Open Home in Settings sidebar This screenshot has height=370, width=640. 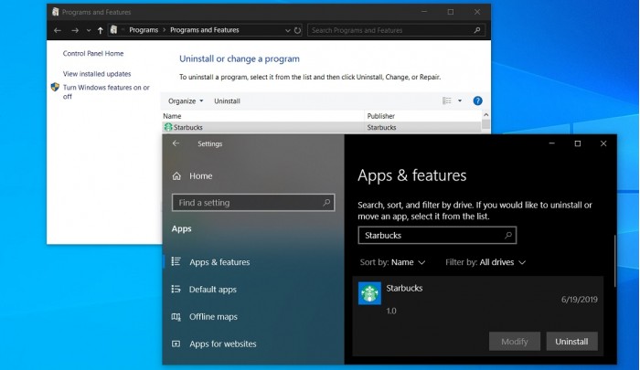200,175
